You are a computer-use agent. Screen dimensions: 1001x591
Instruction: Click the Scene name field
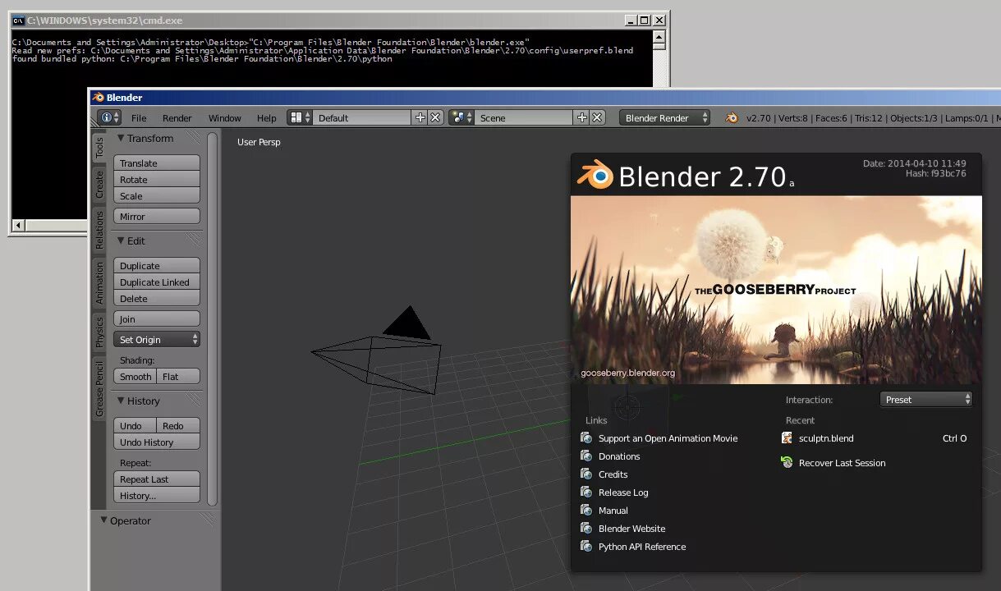tap(524, 117)
